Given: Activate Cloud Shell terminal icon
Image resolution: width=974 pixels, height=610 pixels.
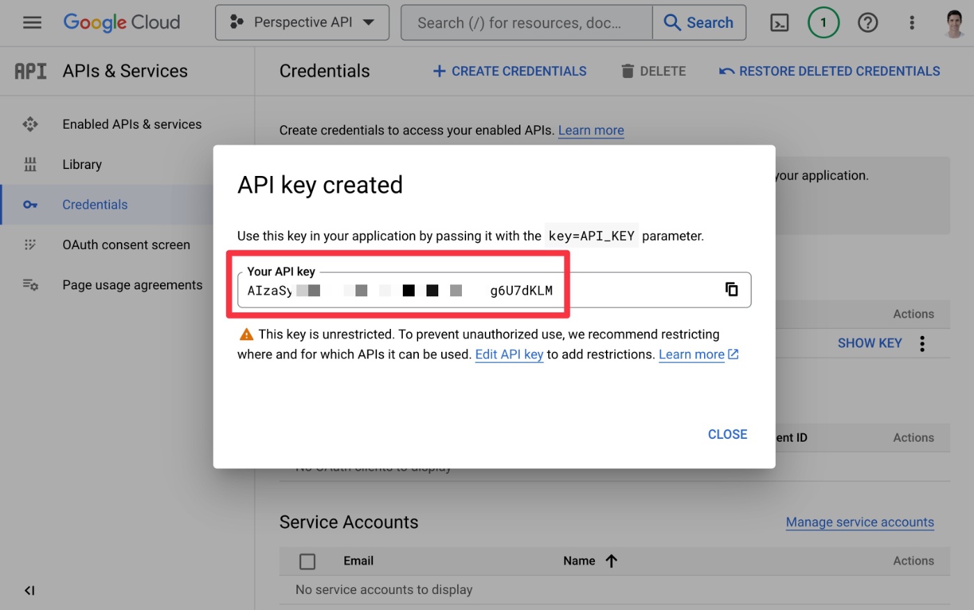Looking at the screenshot, I should point(780,23).
